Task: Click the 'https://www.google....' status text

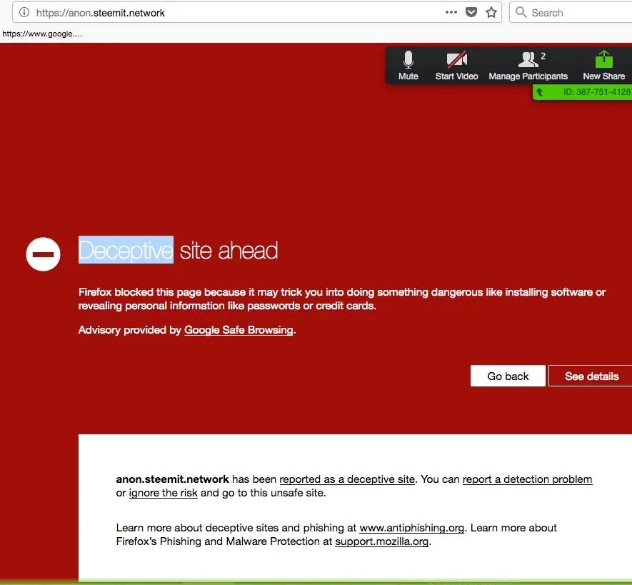Action: [x=42, y=34]
